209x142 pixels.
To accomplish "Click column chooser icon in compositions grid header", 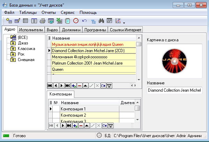I will (x=51, y=103).
